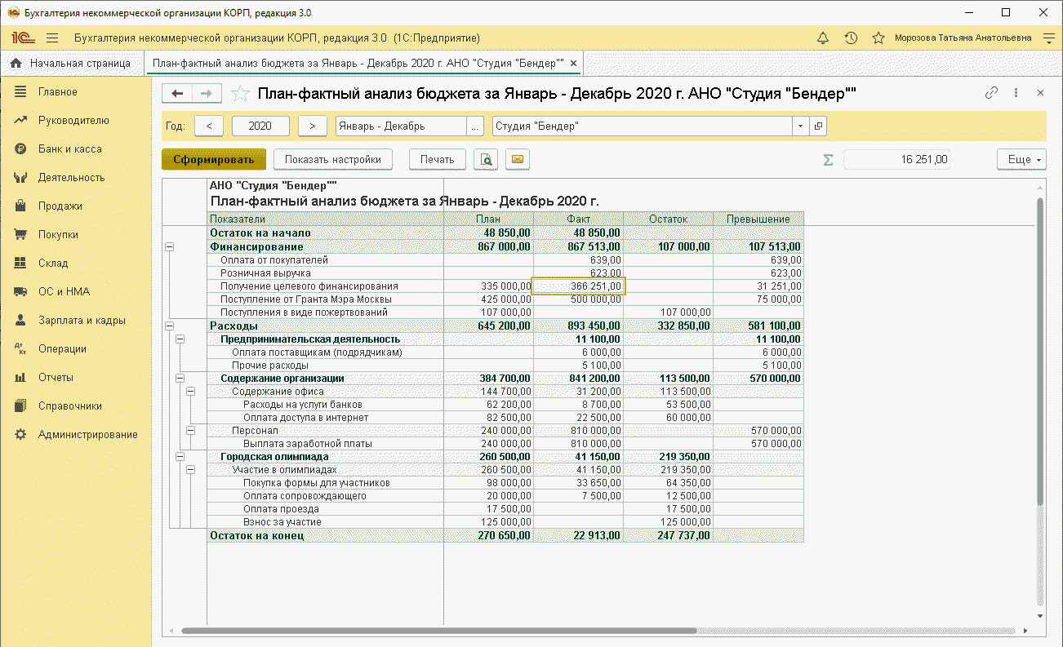Switch to previous year arrow
The height and width of the screenshot is (647, 1063).
[209, 126]
